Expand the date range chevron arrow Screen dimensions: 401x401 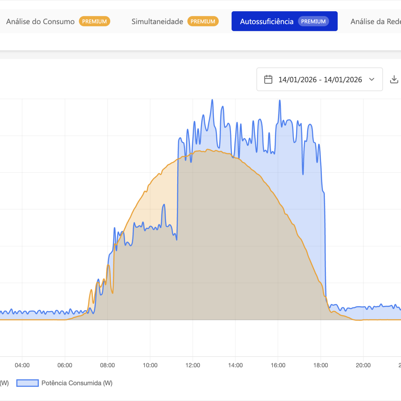click(x=372, y=79)
